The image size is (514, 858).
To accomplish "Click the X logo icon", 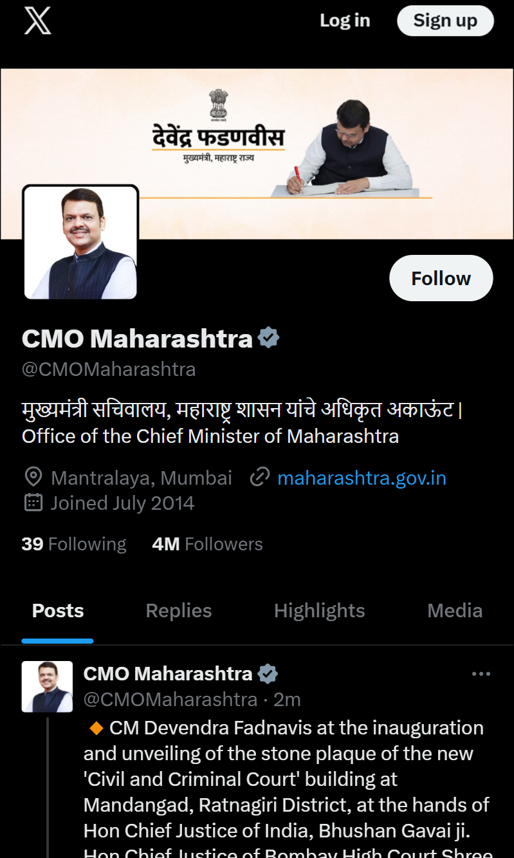I will click(x=37, y=21).
